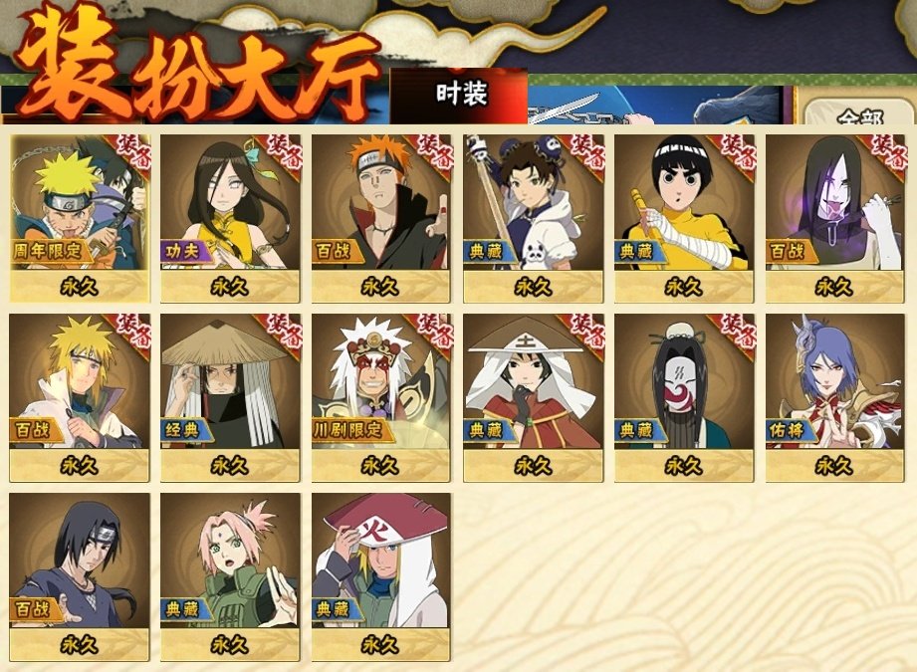Open the 时装 tab
The height and width of the screenshot is (672, 917).
459,96
